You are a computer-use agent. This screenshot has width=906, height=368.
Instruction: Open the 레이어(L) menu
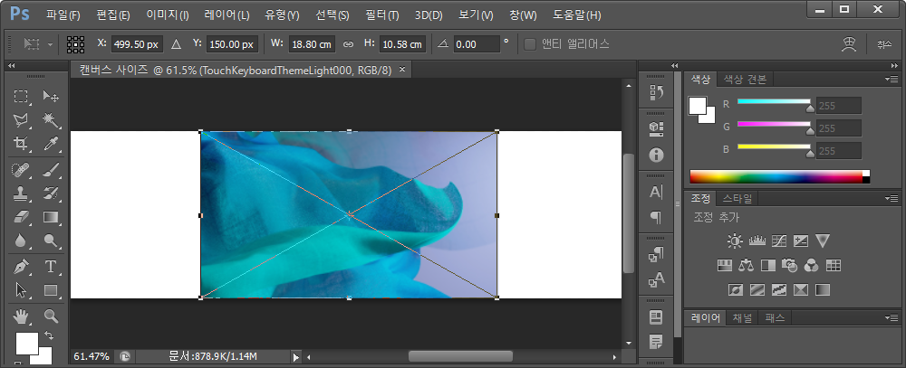[x=227, y=15]
